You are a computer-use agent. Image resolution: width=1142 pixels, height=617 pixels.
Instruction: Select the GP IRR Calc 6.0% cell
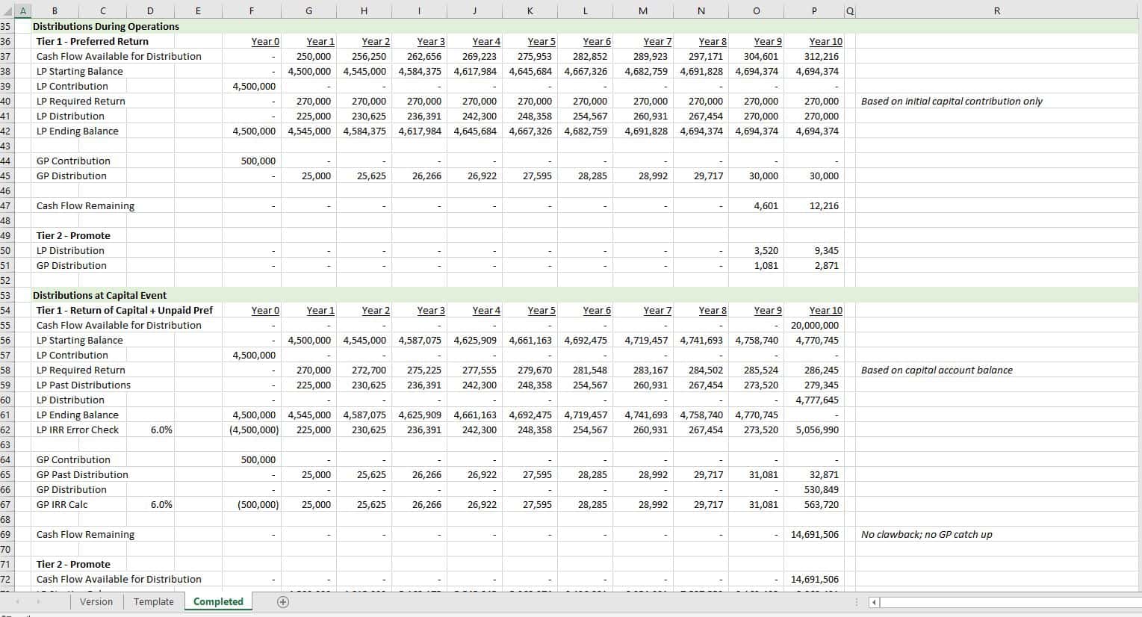pyautogui.click(x=161, y=504)
